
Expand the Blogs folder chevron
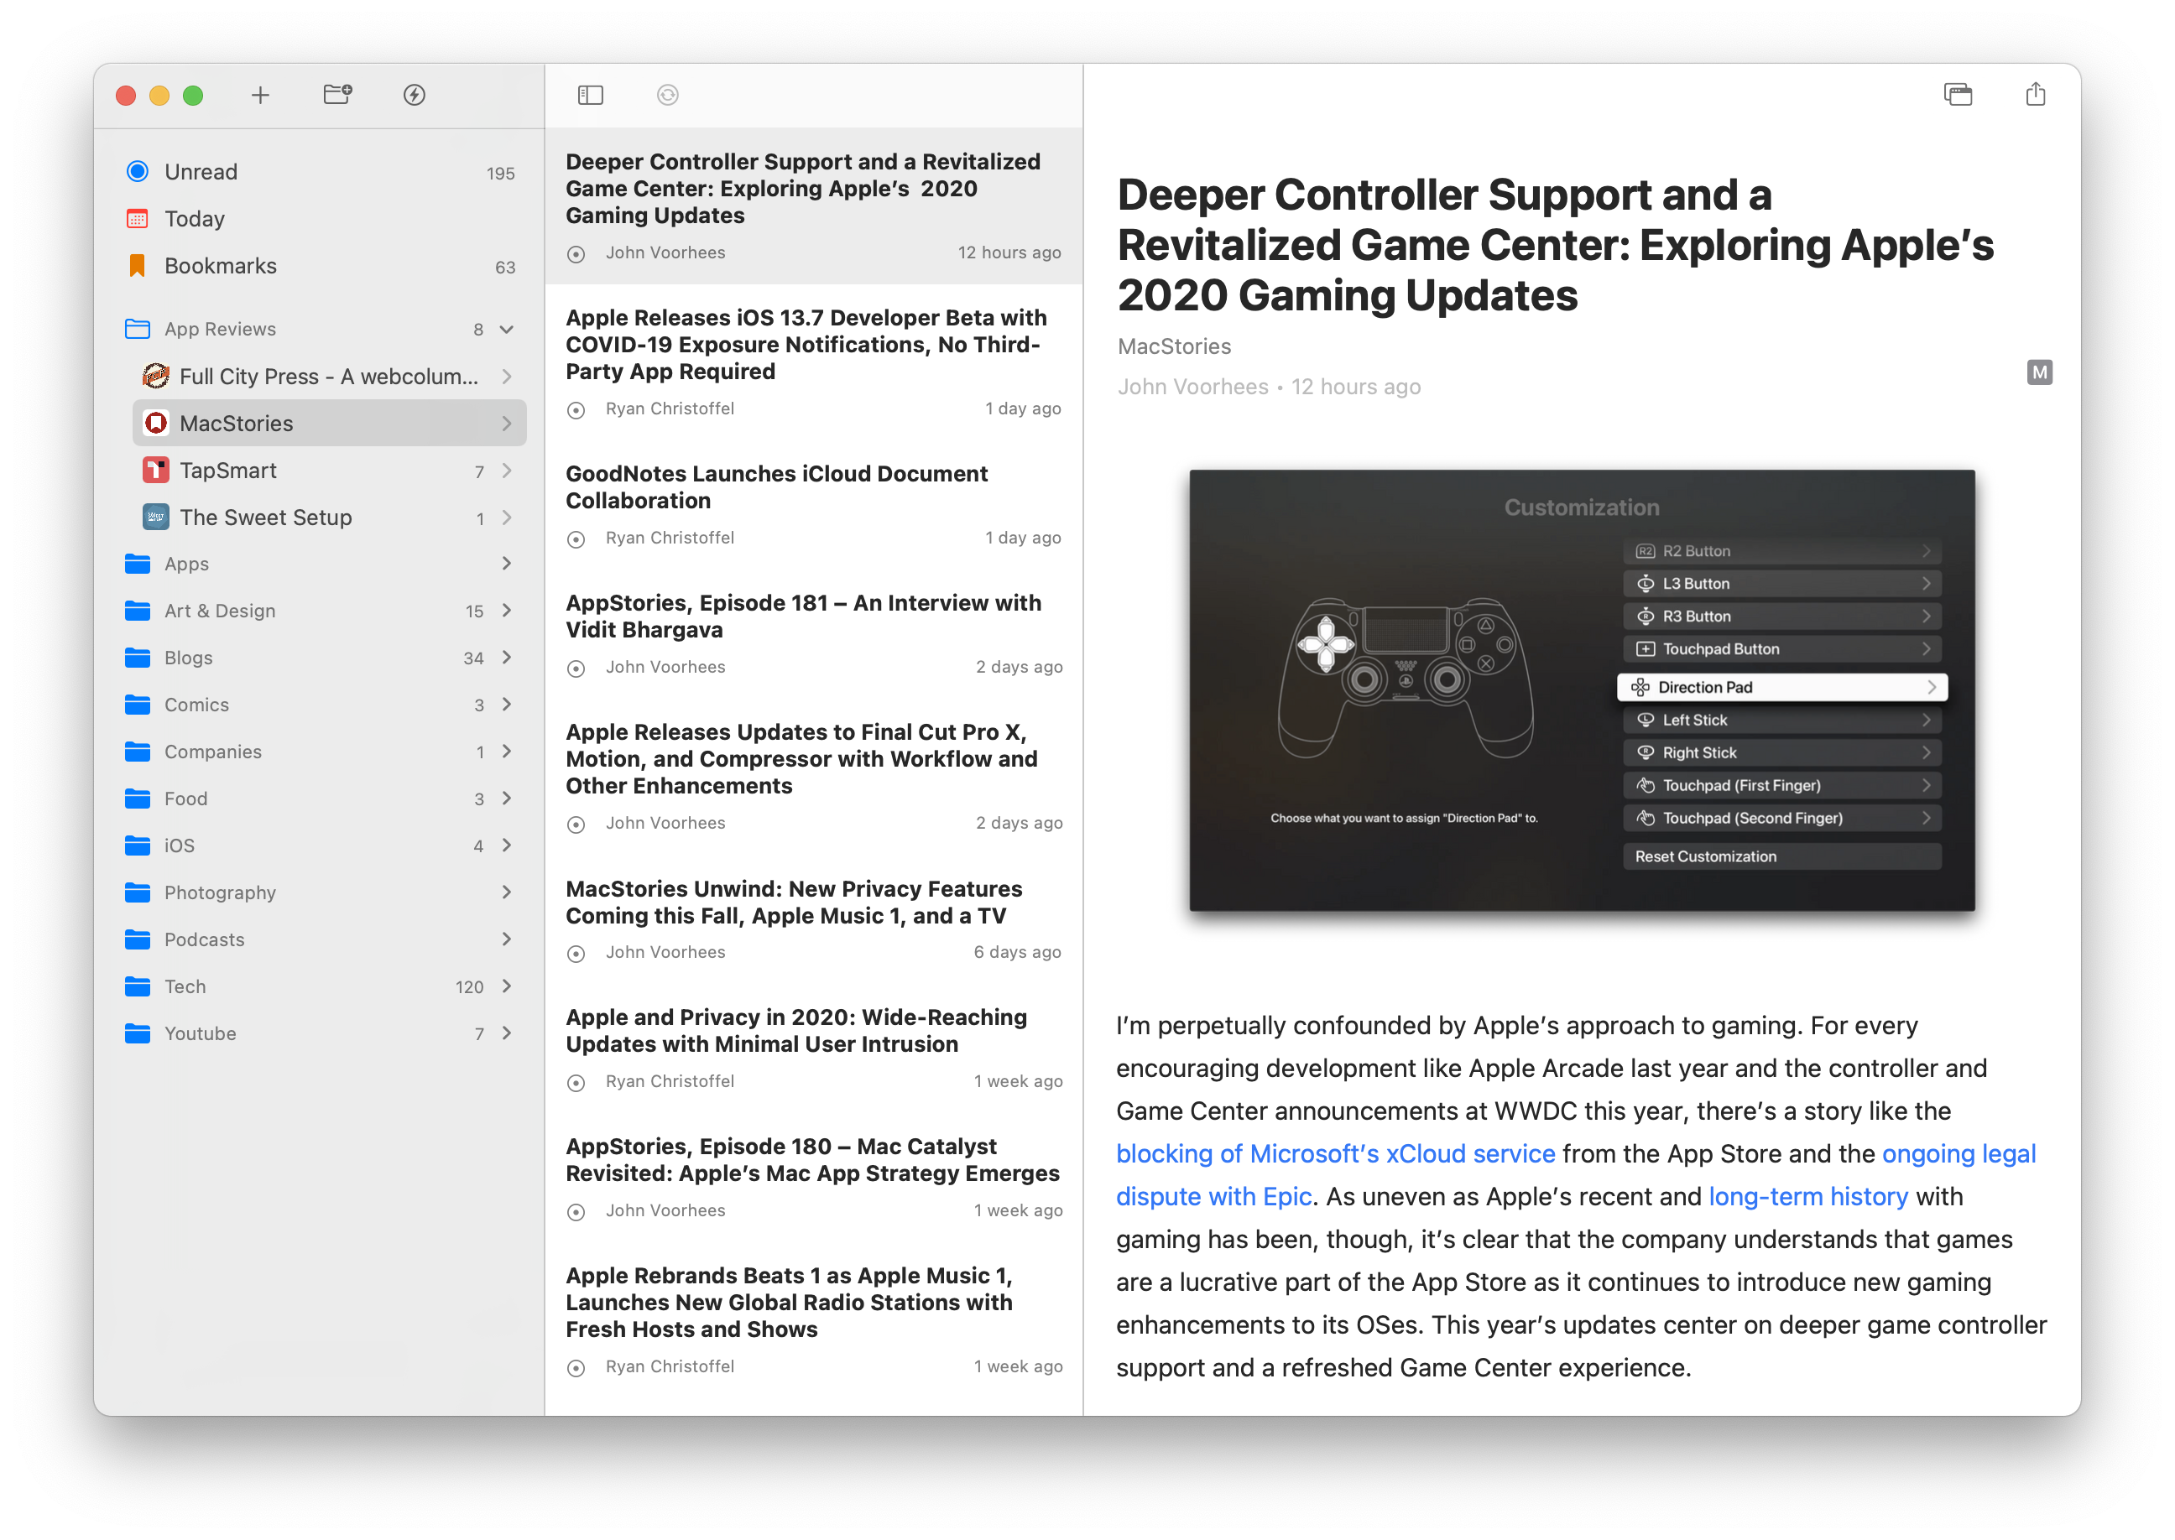(507, 658)
